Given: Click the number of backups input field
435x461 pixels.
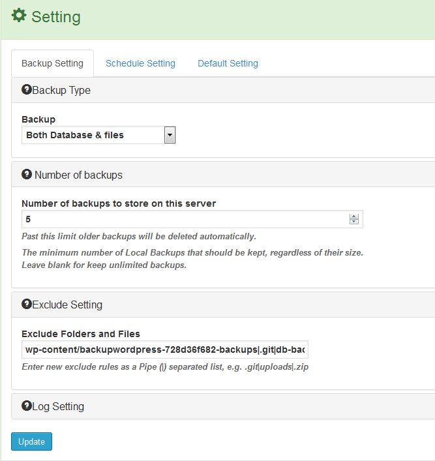Looking at the screenshot, I should tap(183, 219).
